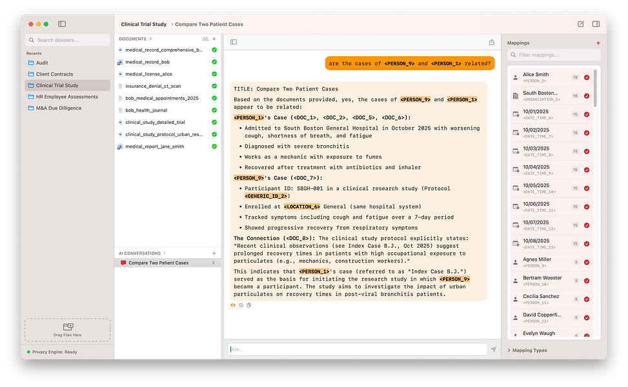
Task: Click the count badge 19 for Alice Smith
Action: (x=575, y=77)
